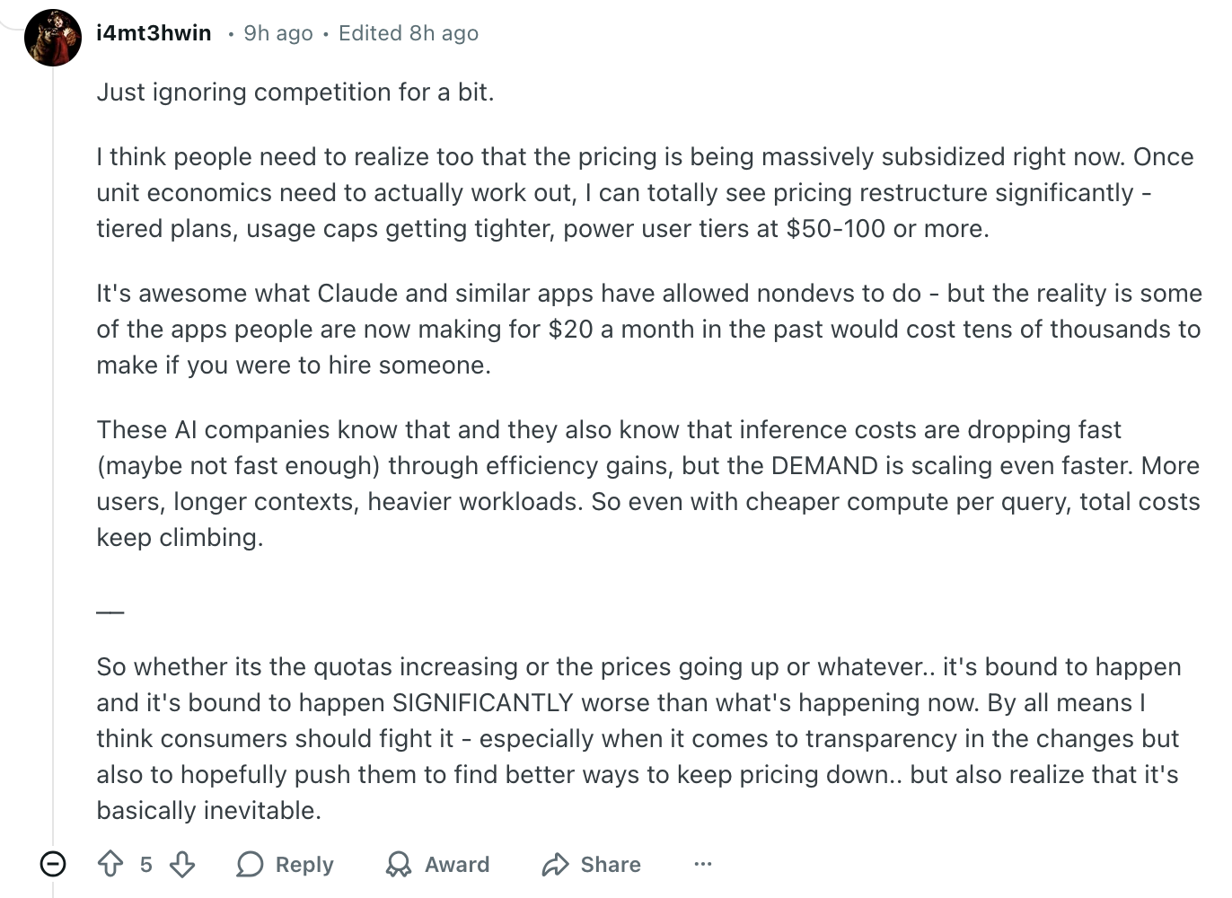The image size is (1232, 898).
Task: Click the Award badge icon
Action: point(398,864)
